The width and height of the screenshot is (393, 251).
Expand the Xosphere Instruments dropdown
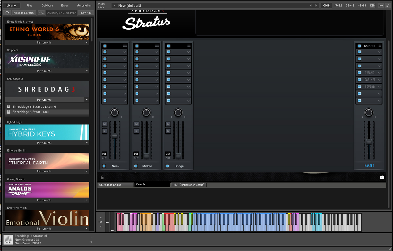[87, 71]
